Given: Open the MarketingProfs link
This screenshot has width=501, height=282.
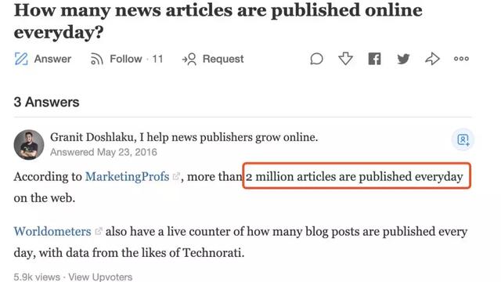Looking at the screenshot, I should 127,176.
